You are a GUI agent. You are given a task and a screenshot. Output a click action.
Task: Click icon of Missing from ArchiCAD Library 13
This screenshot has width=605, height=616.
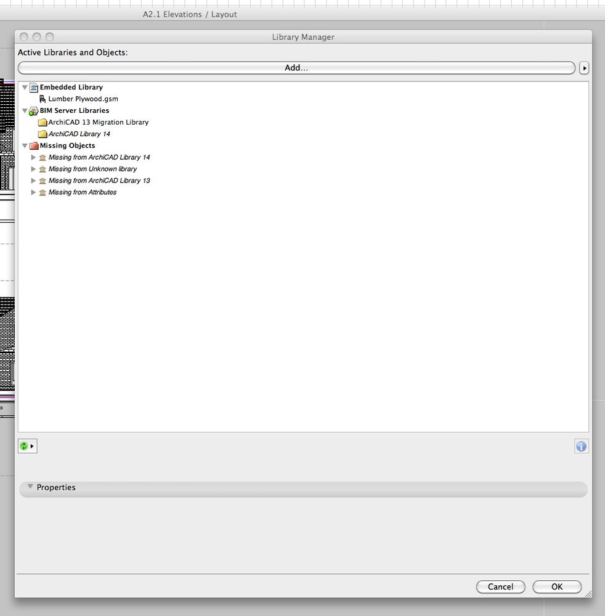point(43,181)
